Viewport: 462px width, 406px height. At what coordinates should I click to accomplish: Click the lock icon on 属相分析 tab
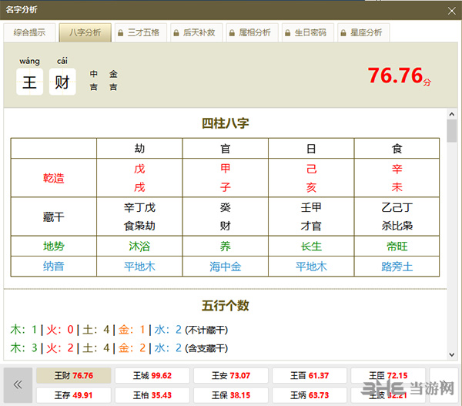pyautogui.click(x=231, y=33)
